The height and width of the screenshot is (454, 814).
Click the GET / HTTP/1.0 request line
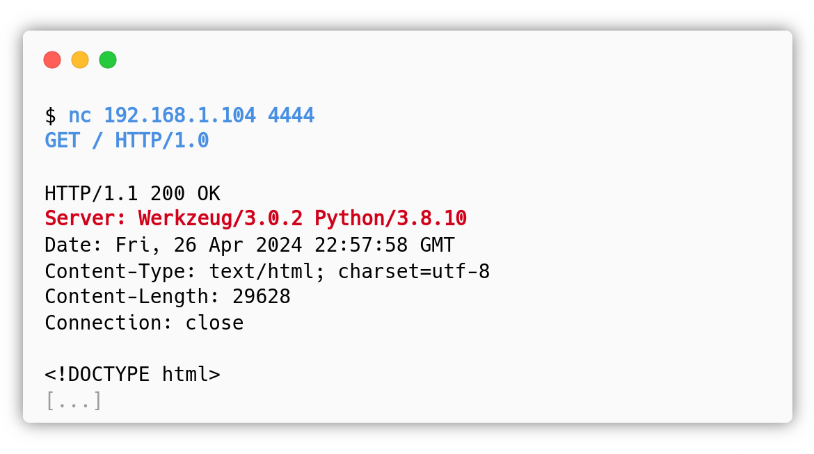(127, 140)
